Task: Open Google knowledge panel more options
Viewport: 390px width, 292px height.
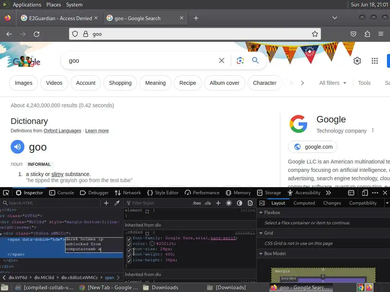Action: click(x=372, y=130)
